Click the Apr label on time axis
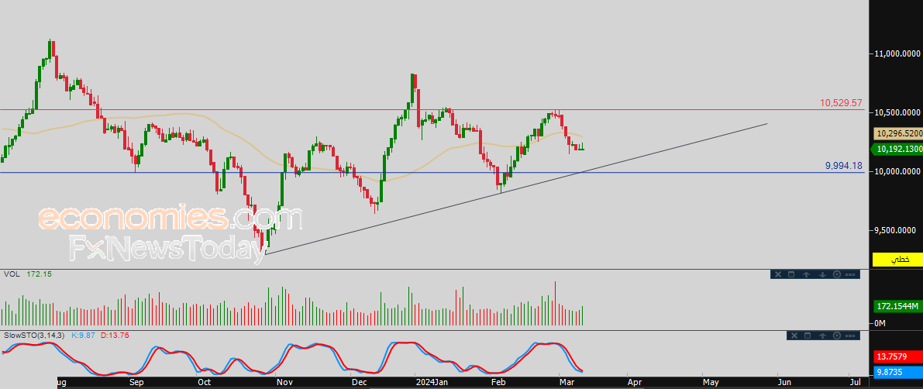 [634, 382]
